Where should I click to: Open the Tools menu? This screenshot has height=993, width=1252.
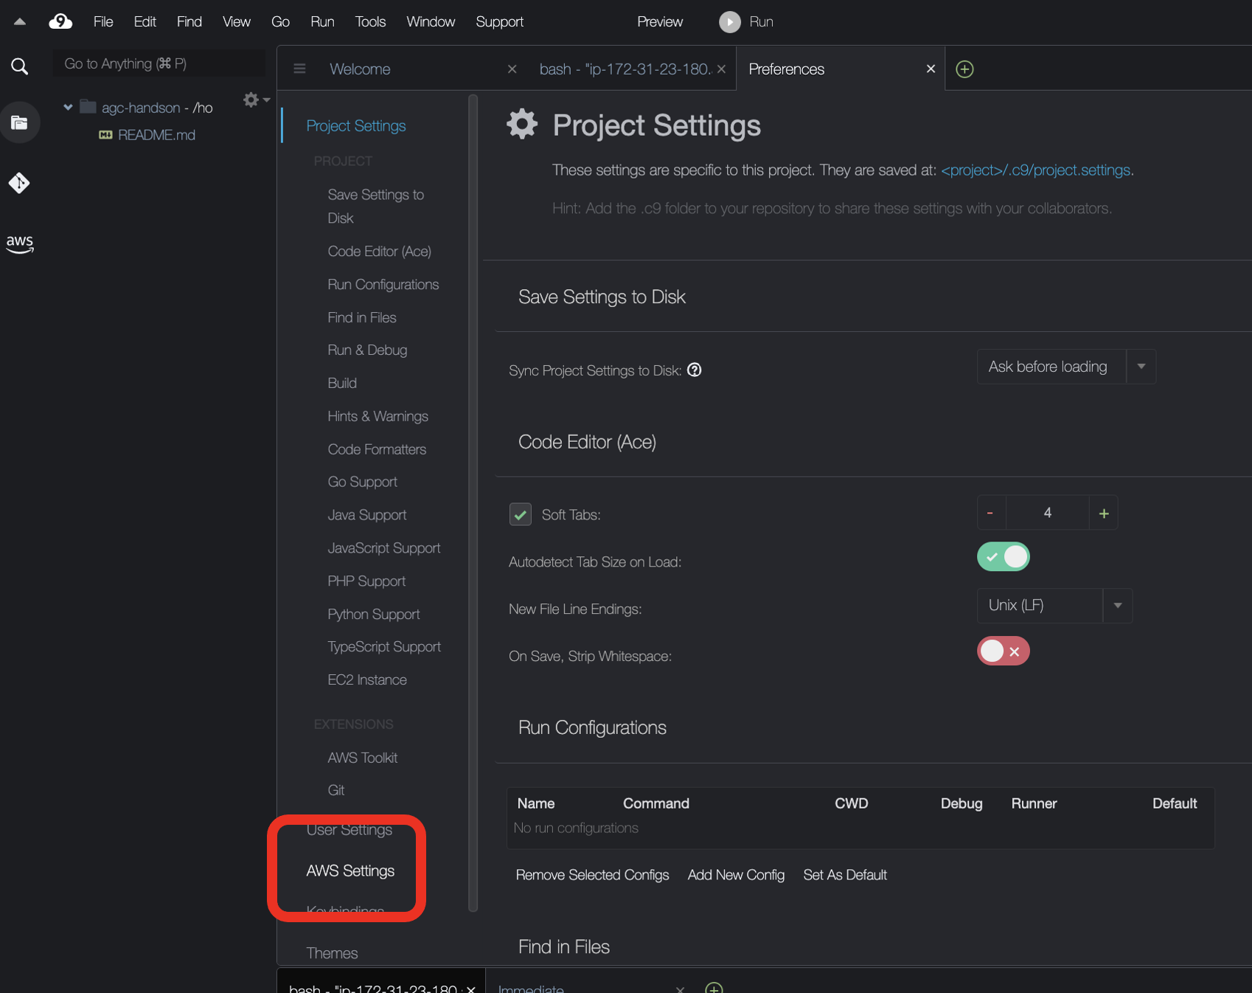tap(370, 22)
